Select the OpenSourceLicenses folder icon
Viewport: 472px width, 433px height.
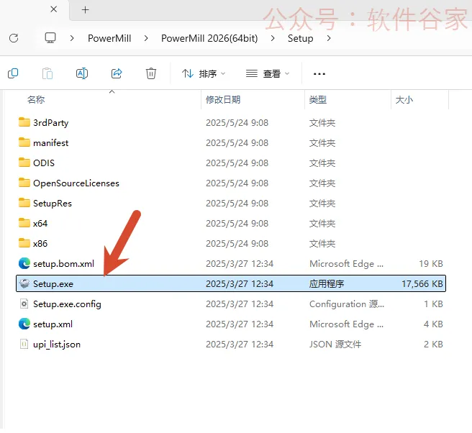point(24,183)
